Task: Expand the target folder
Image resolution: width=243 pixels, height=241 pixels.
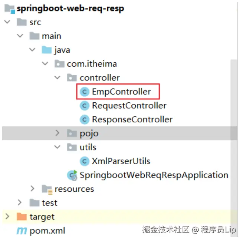Action: click(7, 217)
